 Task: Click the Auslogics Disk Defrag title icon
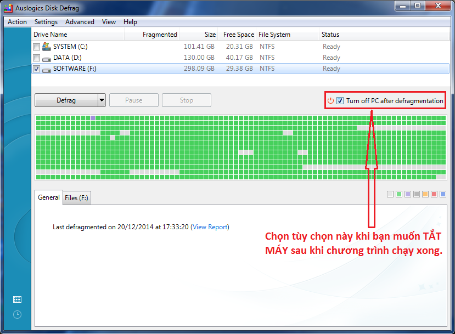tap(8, 8)
